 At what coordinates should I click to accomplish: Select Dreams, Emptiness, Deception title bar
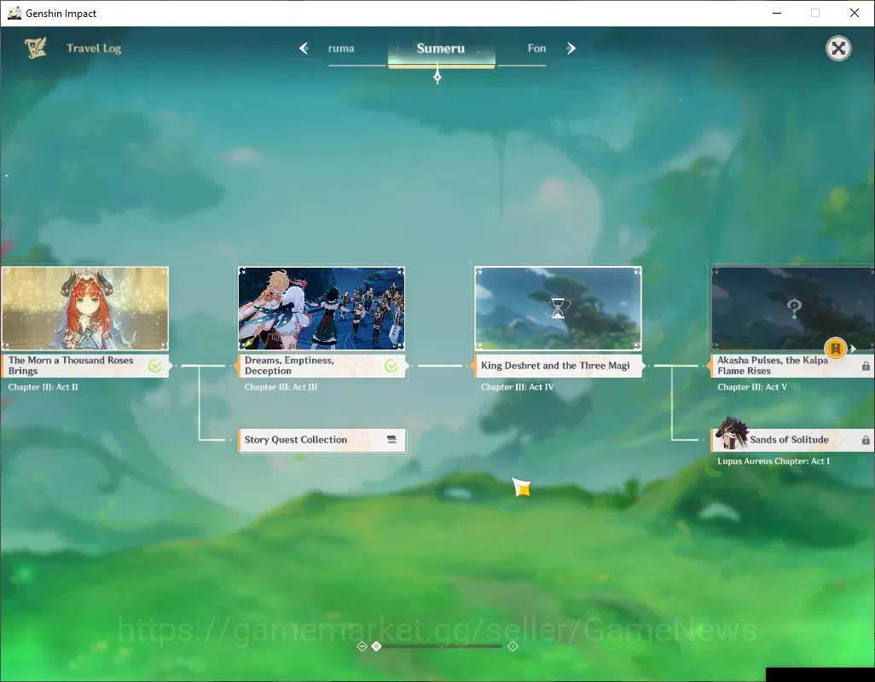point(322,366)
